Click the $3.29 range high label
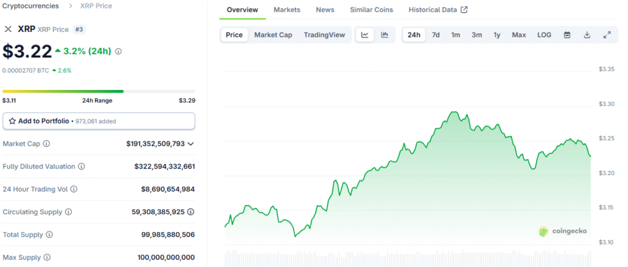628x267 pixels. pyautogui.click(x=187, y=100)
